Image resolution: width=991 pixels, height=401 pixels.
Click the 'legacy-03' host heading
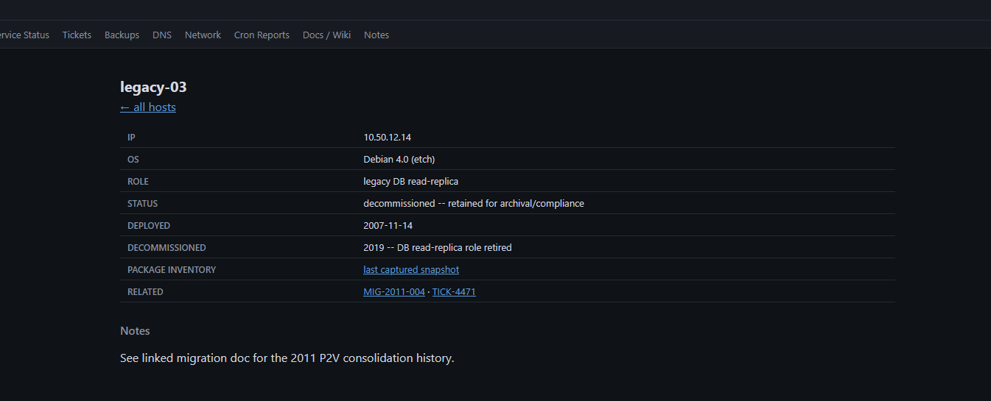pyautogui.click(x=153, y=87)
